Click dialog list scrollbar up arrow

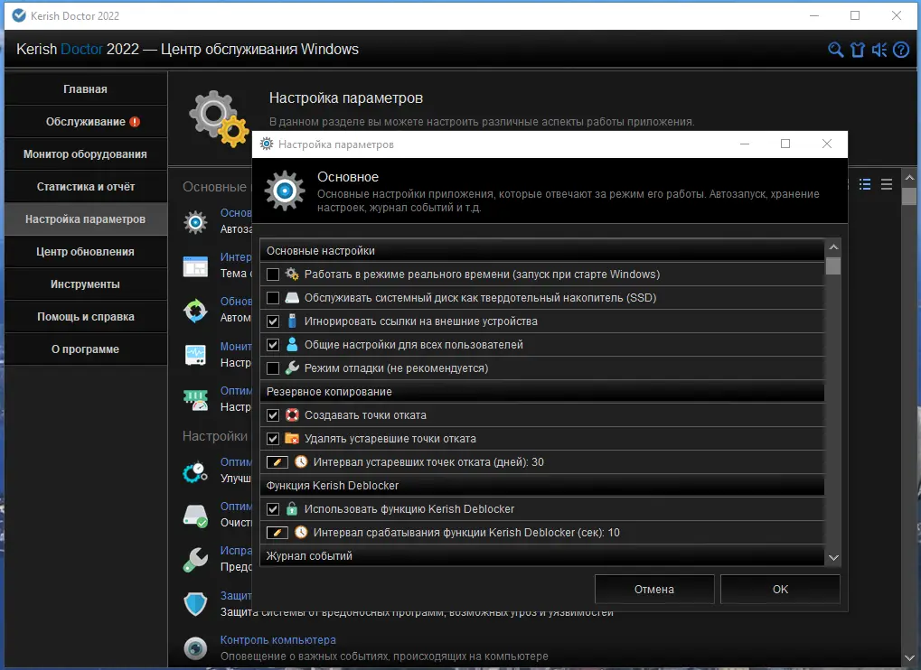click(833, 247)
